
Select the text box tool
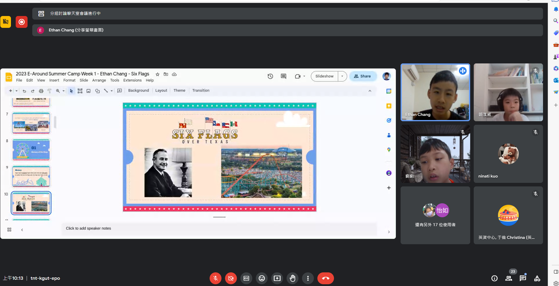pos(80,91)
